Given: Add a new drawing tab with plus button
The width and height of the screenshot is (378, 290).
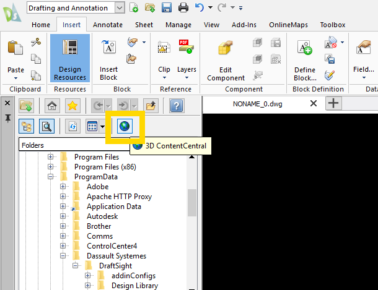Looking at the screenshot, I should point(333,103).
